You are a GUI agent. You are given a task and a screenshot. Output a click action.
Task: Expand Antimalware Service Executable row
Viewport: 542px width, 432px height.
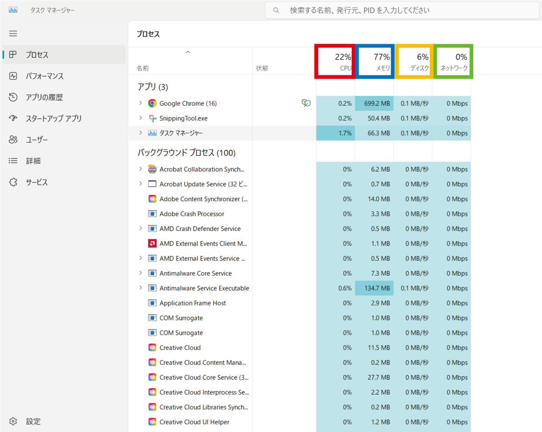pos(141,288)
